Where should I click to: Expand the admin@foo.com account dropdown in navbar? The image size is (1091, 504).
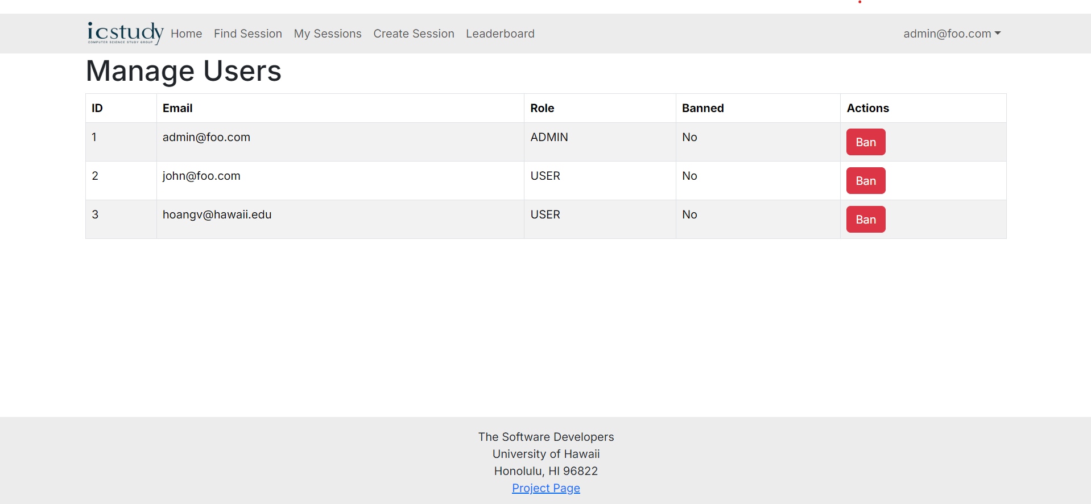[x=952, y=34]
